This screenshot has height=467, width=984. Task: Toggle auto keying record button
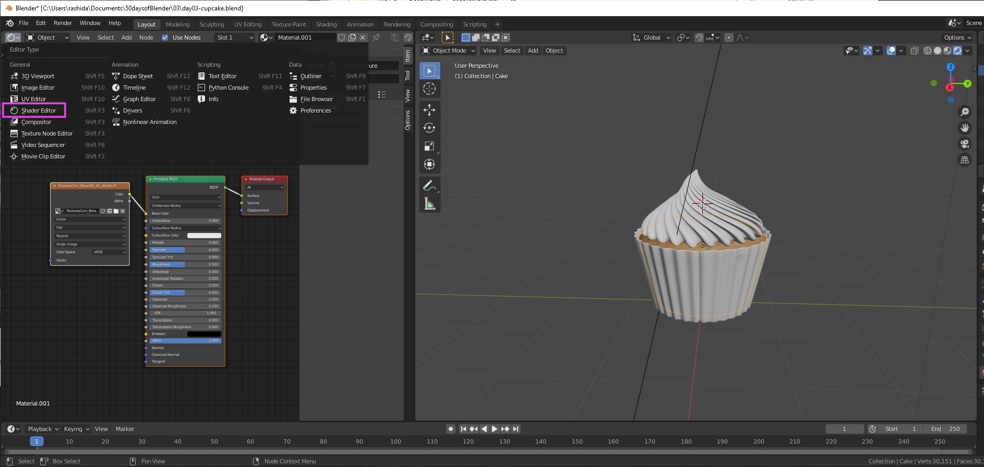click(451, 429)
